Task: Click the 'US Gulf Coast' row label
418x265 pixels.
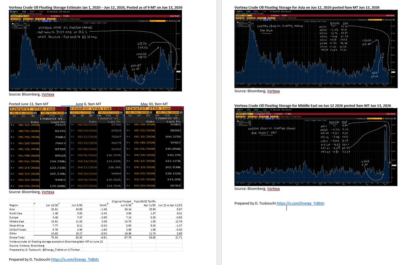Action: [18, 229]
